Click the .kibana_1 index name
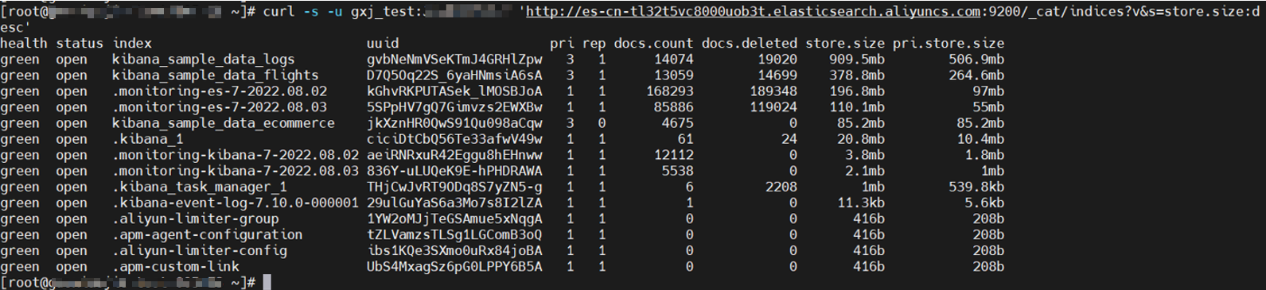Viewport: 1266px width, 290px height. coord(148,139)
